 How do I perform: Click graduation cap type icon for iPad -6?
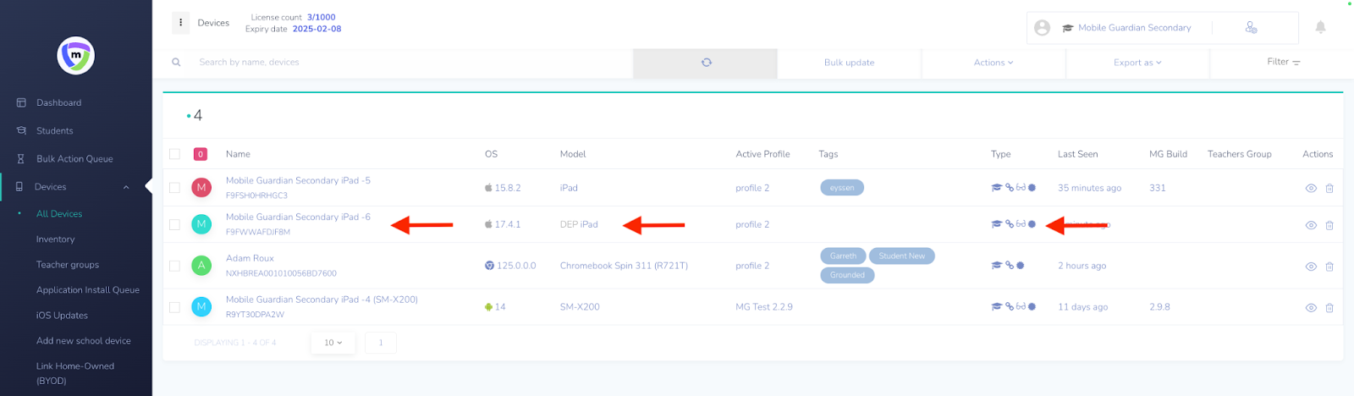click(997, 224)
